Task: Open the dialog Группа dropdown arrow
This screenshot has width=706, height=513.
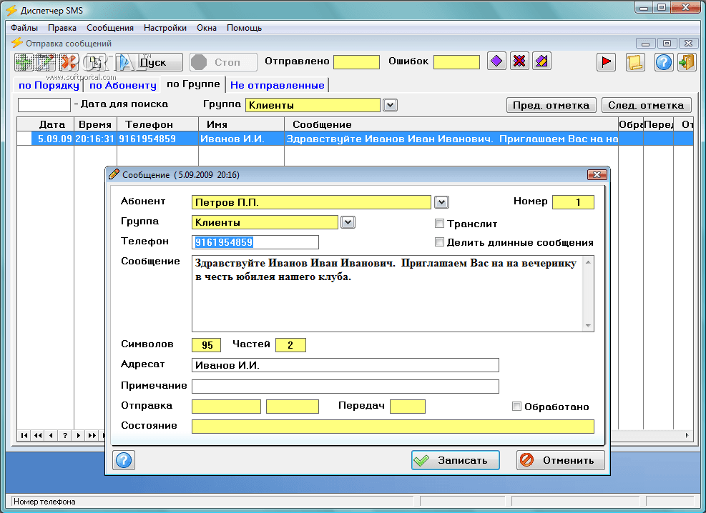Action: click(348, 222)
